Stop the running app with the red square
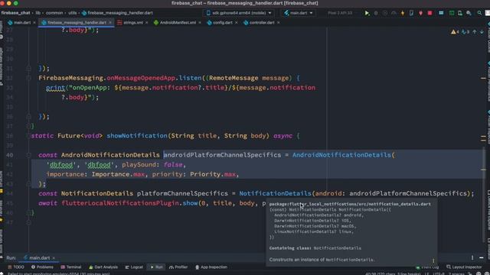The width and height of the screenshot is (490, 275). click(430, 13)
